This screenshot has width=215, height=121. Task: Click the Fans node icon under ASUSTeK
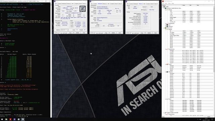tap(167, 25)
